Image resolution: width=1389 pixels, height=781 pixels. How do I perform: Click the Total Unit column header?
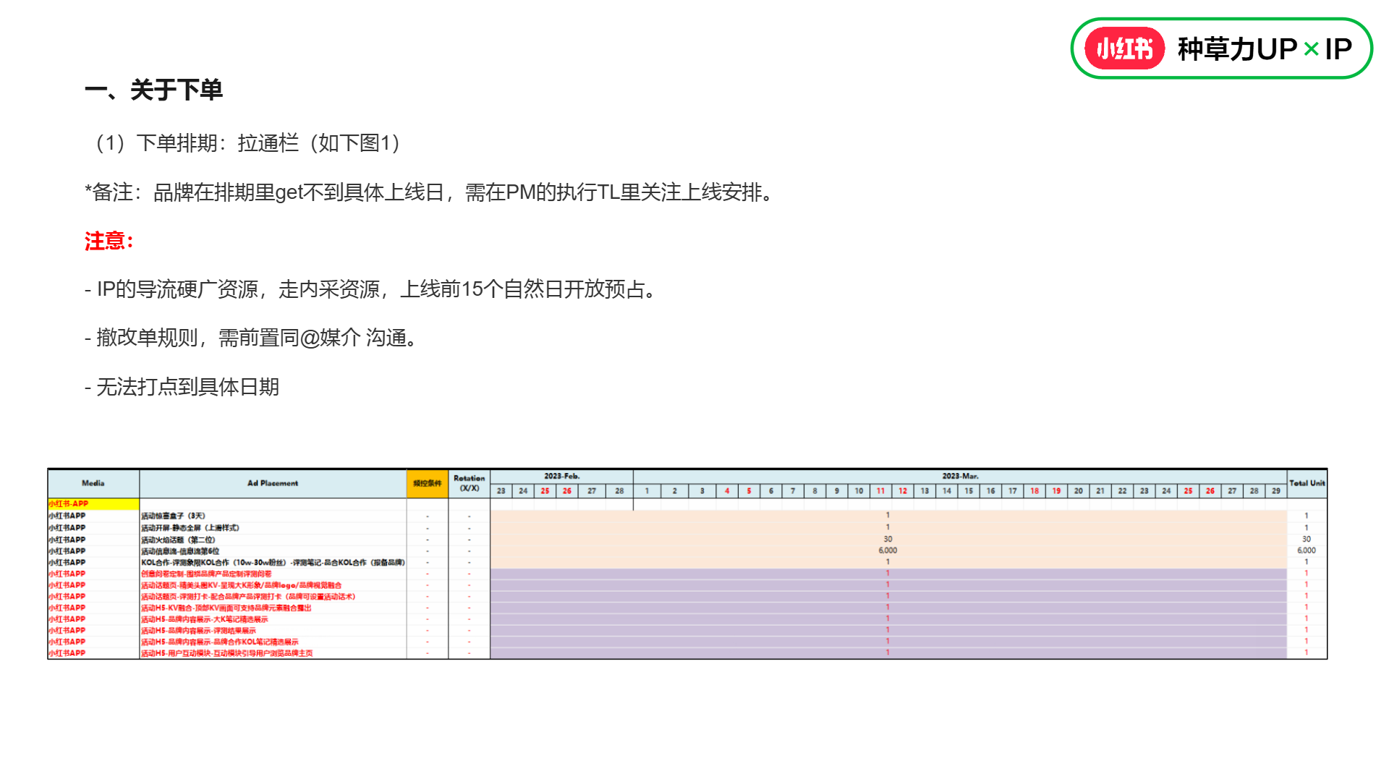(1307, 483)
